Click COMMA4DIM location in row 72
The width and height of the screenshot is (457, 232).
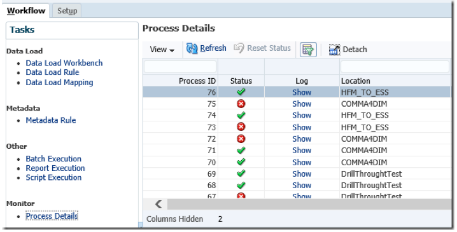coord(364,139)
